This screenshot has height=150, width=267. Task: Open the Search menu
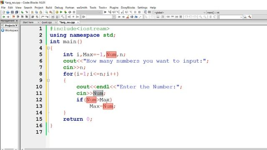click(x=28, y=7)
